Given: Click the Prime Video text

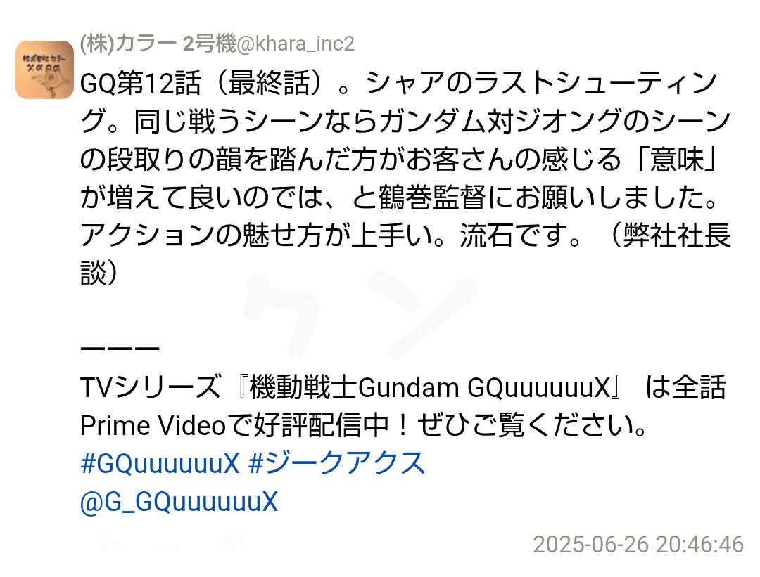Looking at the screenshot, I should (x=153, y=426).
